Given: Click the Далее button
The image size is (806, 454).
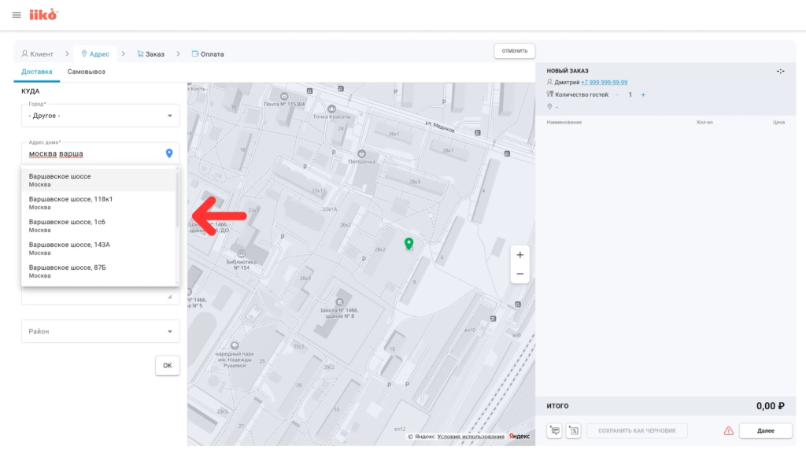Looking at the screenshot, I should pyautogui.click(x=765, y=430).
